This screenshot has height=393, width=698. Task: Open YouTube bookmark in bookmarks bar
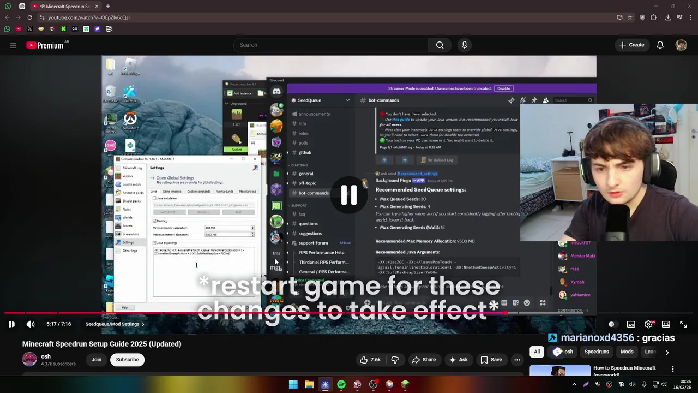pos(19,28)
